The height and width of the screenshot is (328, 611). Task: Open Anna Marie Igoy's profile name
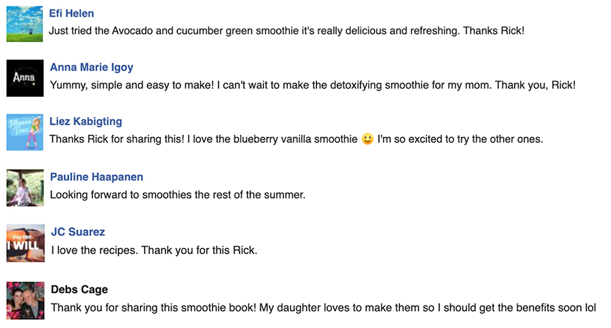click(92, 67)
